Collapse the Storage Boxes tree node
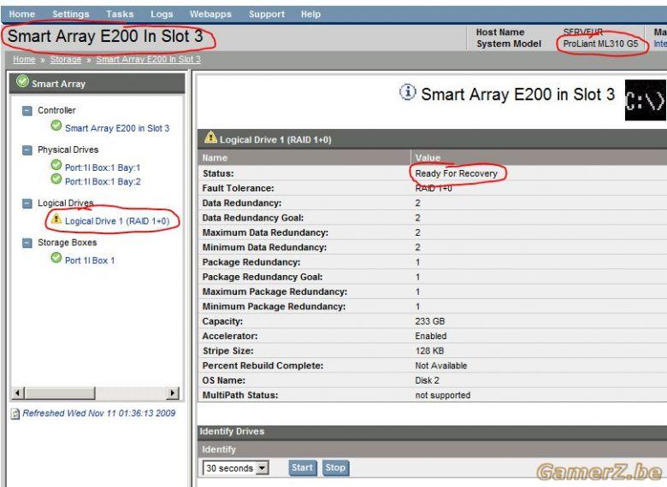The height and width of the screenshot is (487, 667). click(x=27, y=243)
